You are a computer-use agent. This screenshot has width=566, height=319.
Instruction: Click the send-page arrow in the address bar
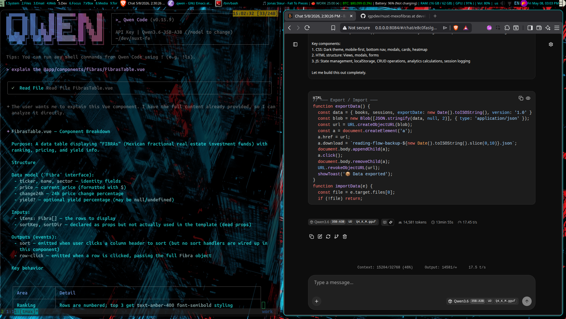click(445, 28)
